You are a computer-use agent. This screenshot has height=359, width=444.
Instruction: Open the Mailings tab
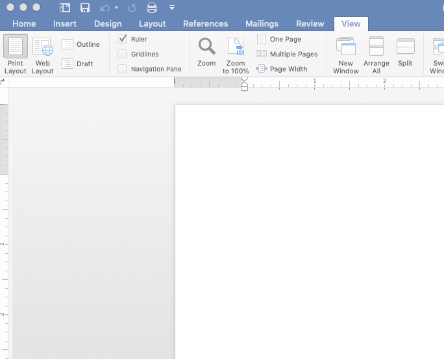(x=262, y=24)
